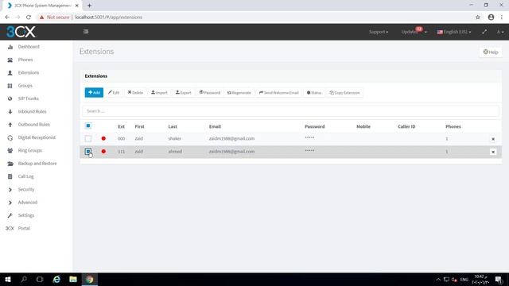Image resolution: width=509 pixels, height=286 pixels.
Task: Click the Regenerate toolbar button
Action: pyautogui.click(x=239, y=92)
